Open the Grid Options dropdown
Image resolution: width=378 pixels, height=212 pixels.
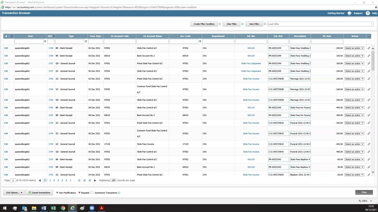(13, 193)
